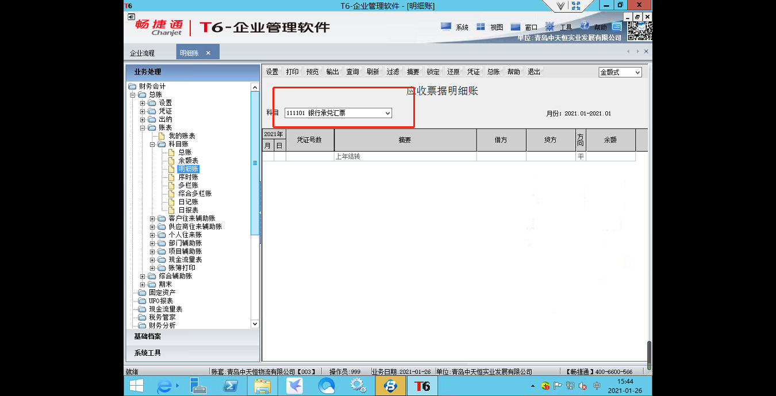Click the 上年结转 summary cell
This screenshot has width=776, height=396.
(405, 156)
